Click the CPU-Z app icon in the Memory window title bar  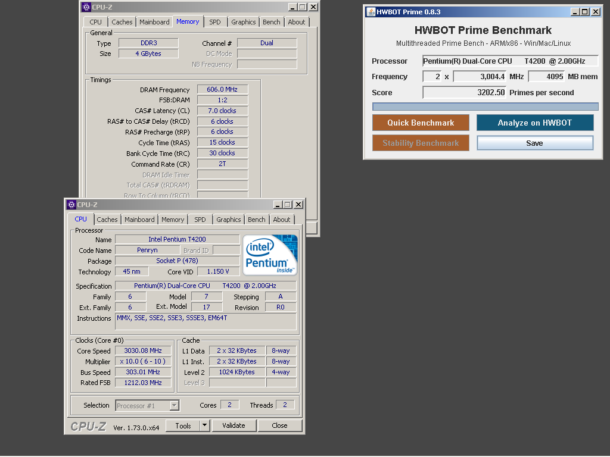[x=86, y=7]
